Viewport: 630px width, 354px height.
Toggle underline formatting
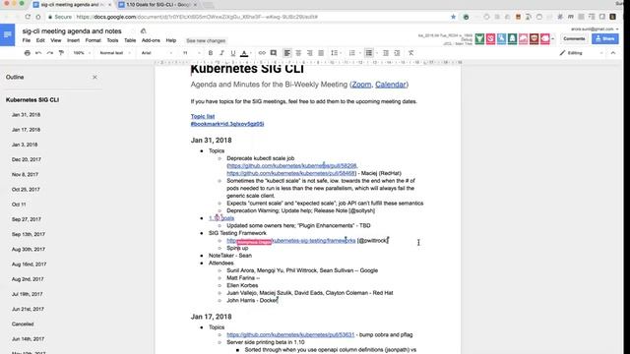232,53
